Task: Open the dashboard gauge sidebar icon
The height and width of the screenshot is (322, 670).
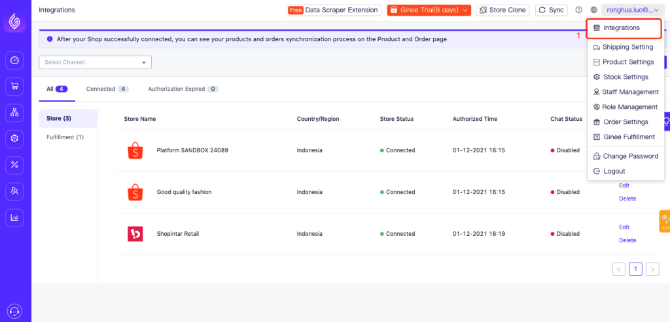Action: (x=14, y=61)
